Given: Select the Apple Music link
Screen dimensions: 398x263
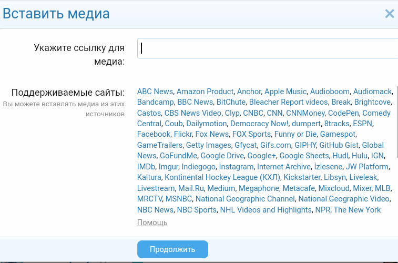Looking at the screenshot, I should [x=285, y=92].
